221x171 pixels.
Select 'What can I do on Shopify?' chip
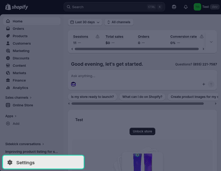click(142, 97)
